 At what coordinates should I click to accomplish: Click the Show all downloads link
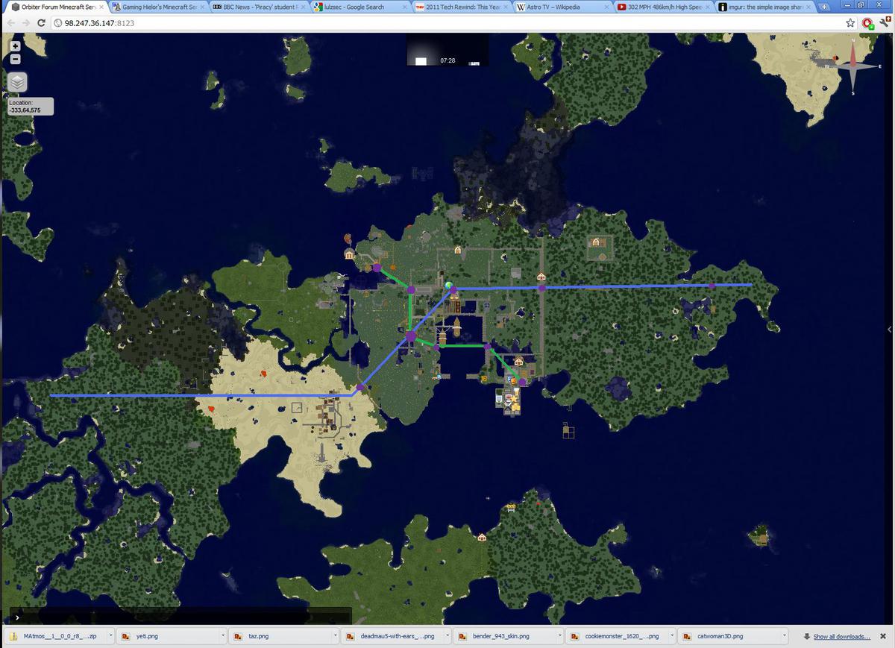(841, 637)
